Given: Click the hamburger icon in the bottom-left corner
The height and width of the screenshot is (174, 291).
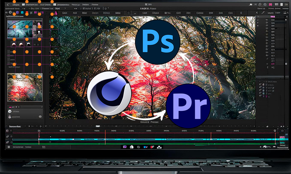Looking at the screenshot, I should pyautogui.click(x=9, y=147).
